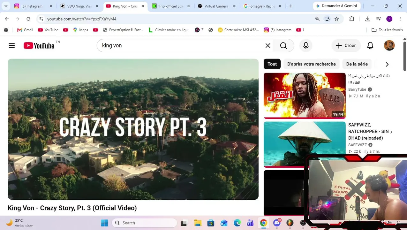
Task: View site information next to the URL
Action: click(x=41, y=19)
